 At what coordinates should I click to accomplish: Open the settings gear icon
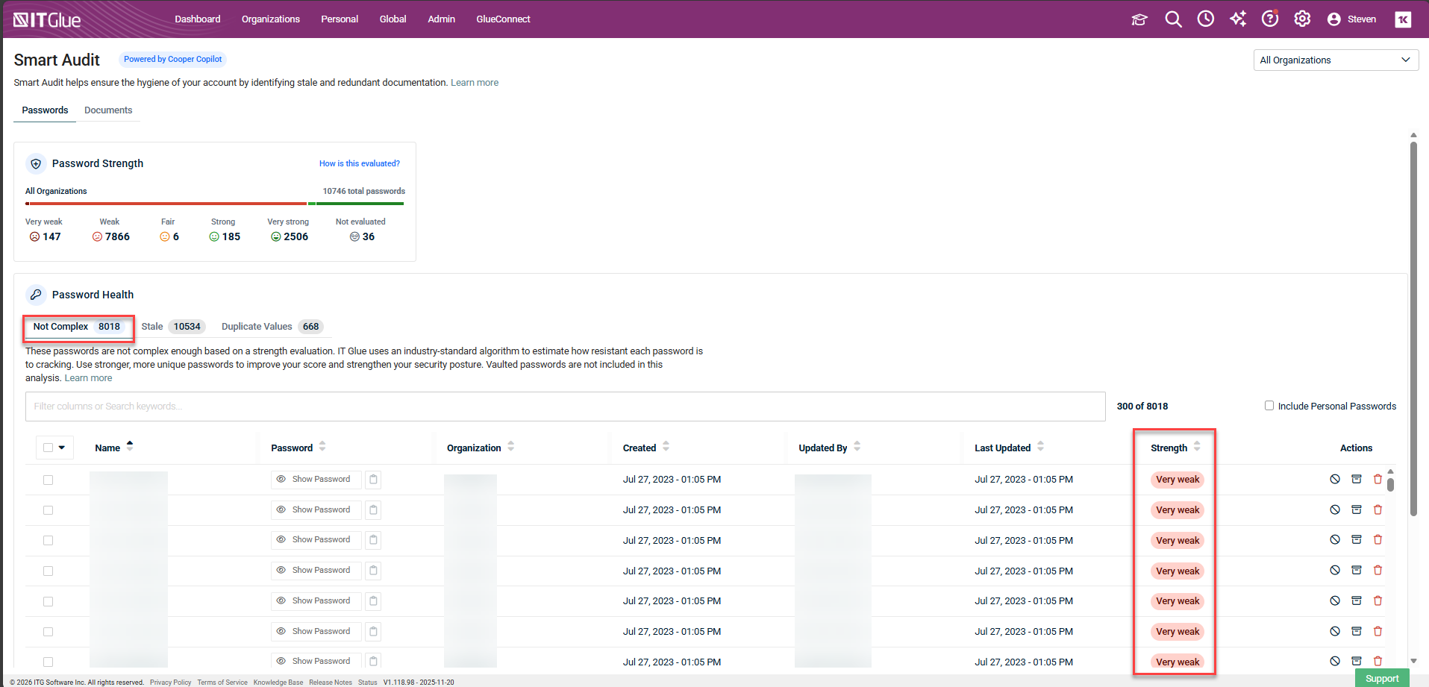[x=1302, y=19]
